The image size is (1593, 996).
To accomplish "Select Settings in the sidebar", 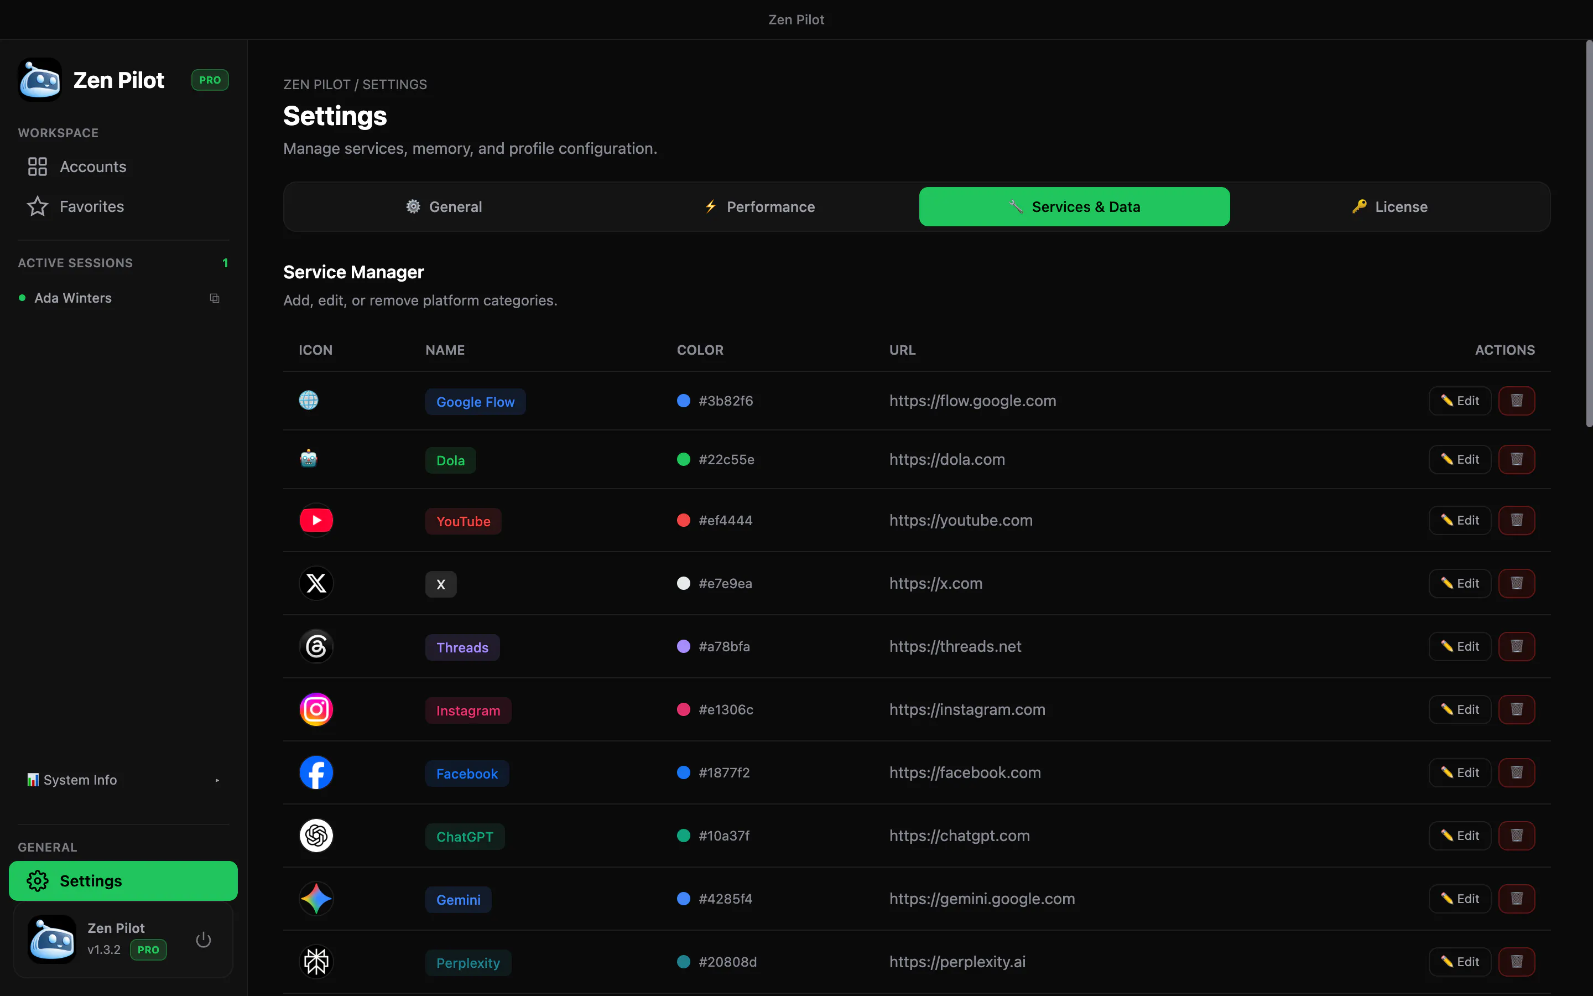I will point(123,881).
